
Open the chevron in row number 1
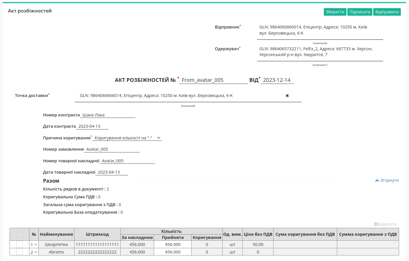36,244
